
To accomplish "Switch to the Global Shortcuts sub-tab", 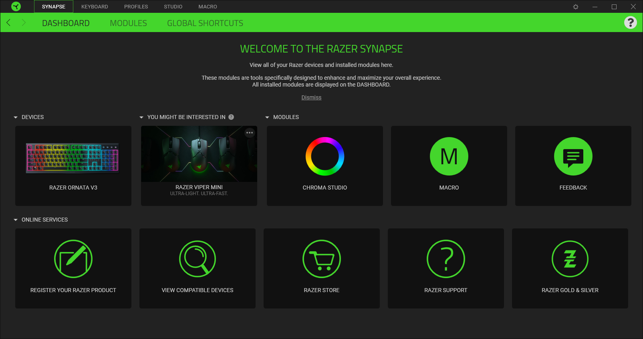I will (x=205, y=23).
